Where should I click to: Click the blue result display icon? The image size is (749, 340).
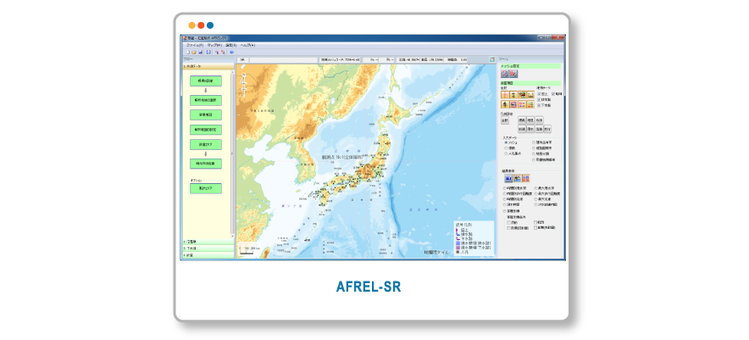pos(508,178)
